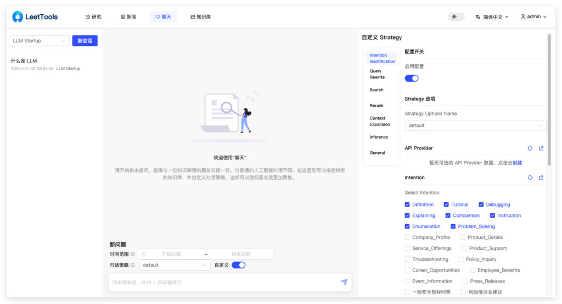
Task: Check the Employee_Benefits intention
Action: click(x=473, y=270)
